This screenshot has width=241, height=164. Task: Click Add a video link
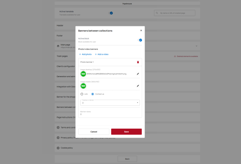point(101,54)
